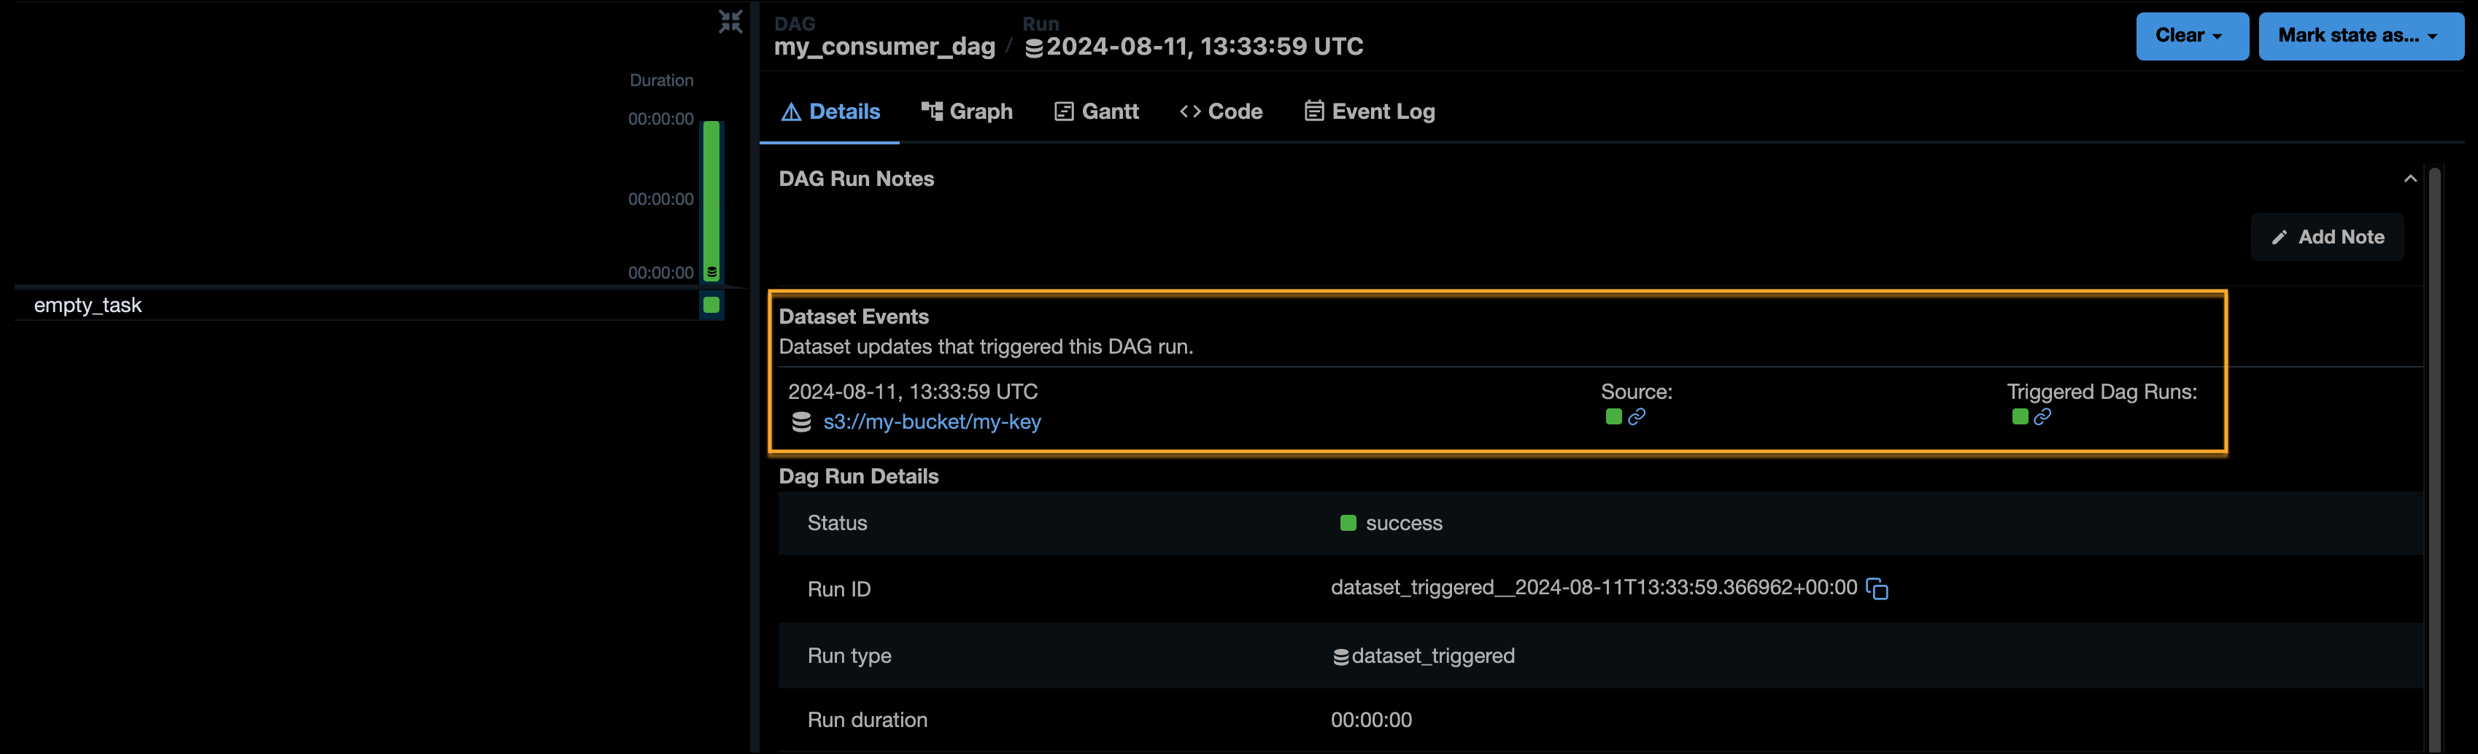2478x754 pixels.
Task: Select the empty_task row label
Action: [88, 305]
